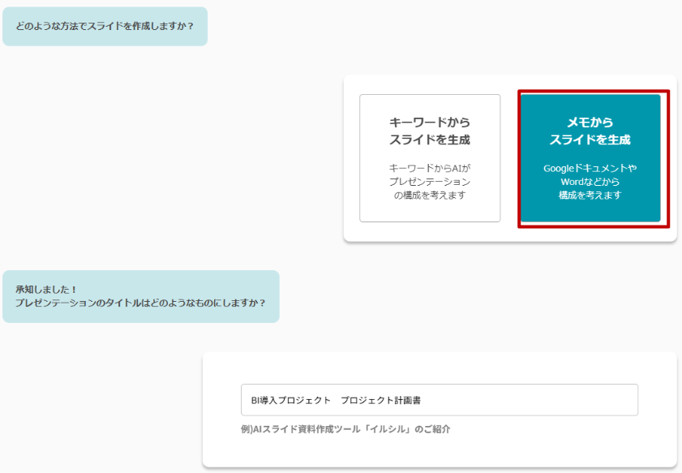Click the Googleドキュメントや description line
This screenshot has height=473, width=682.
click(590, 168)
